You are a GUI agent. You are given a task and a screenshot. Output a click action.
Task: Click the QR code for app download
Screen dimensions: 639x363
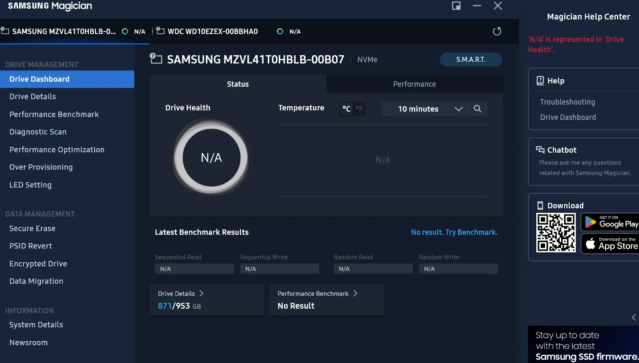point(556,233)
